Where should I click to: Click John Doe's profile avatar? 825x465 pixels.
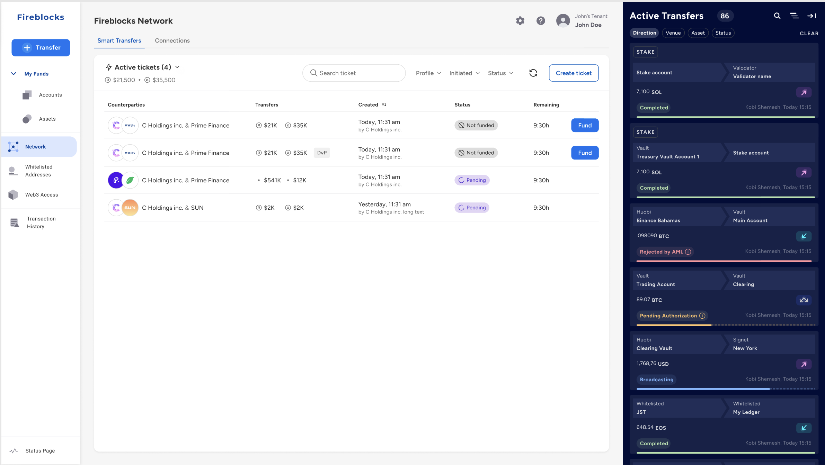pyautogui.click(x=563, y=21)
